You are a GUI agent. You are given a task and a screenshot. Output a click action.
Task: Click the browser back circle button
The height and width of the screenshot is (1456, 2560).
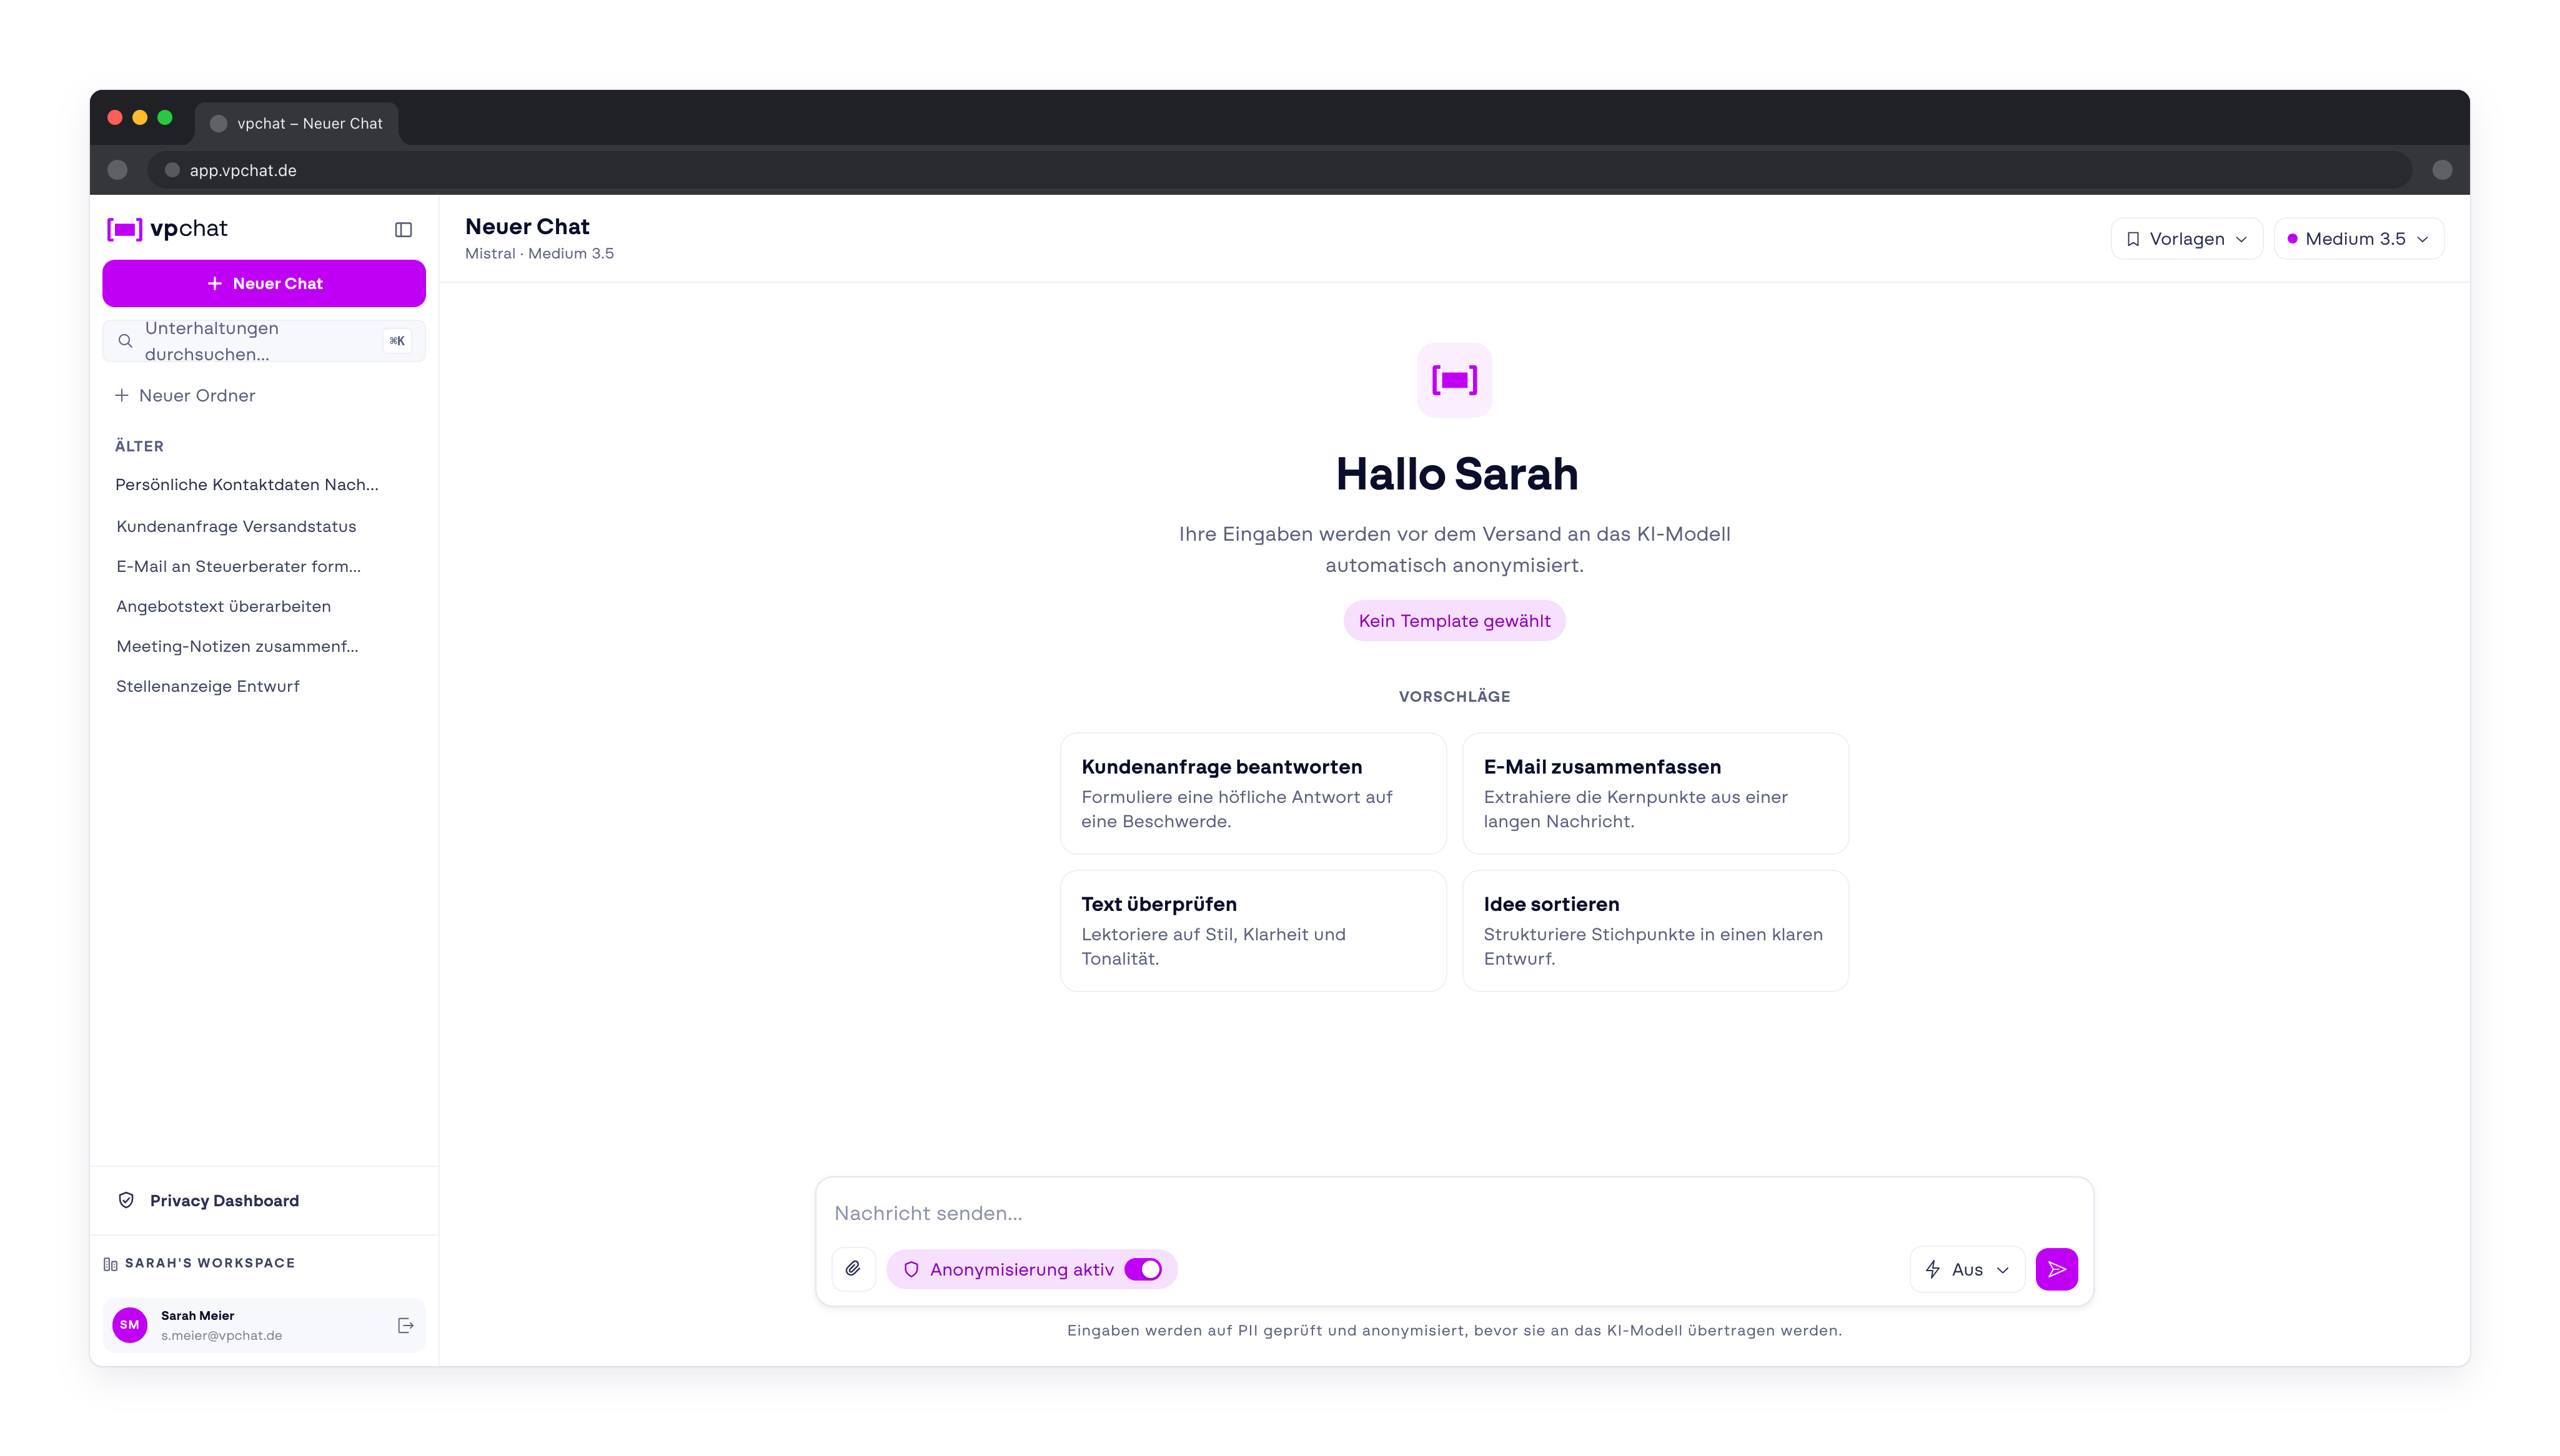[117, 170]
